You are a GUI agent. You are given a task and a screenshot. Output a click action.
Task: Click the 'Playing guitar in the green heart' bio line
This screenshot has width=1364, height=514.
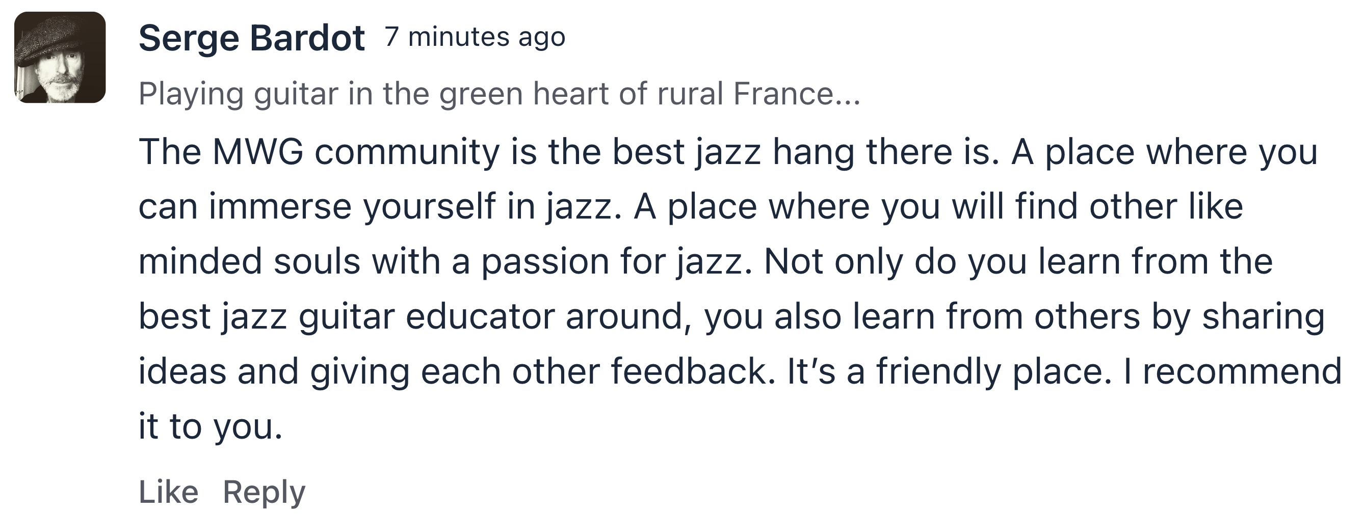500,94
